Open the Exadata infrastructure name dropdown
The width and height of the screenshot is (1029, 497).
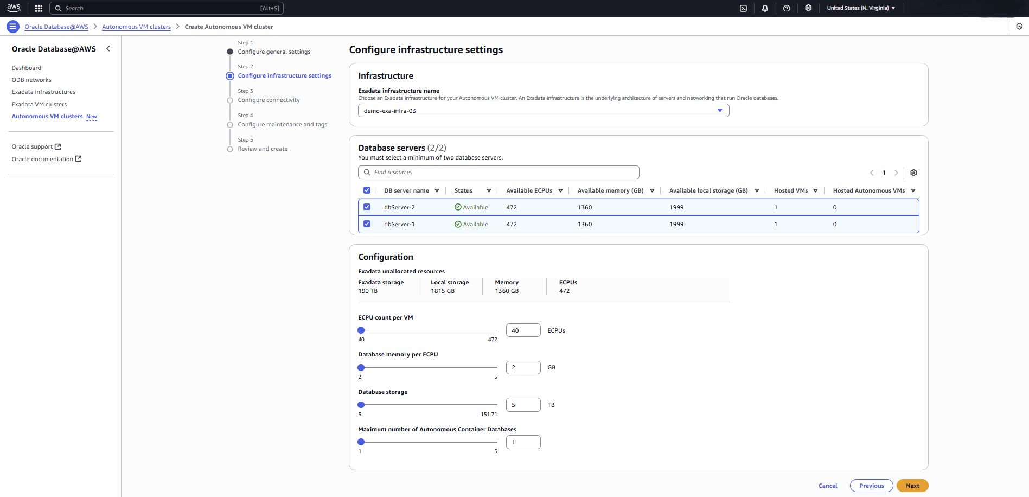720,110
